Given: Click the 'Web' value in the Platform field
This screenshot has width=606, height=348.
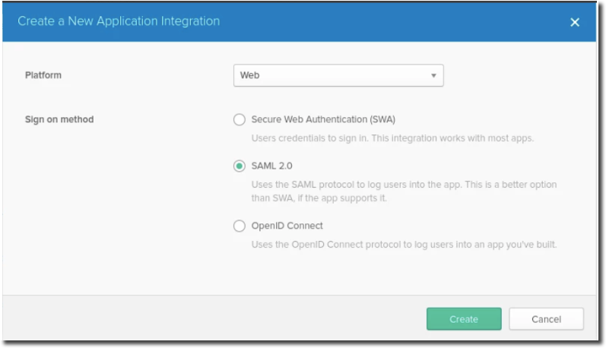Looking at the screenshot, I should point(250,75).
